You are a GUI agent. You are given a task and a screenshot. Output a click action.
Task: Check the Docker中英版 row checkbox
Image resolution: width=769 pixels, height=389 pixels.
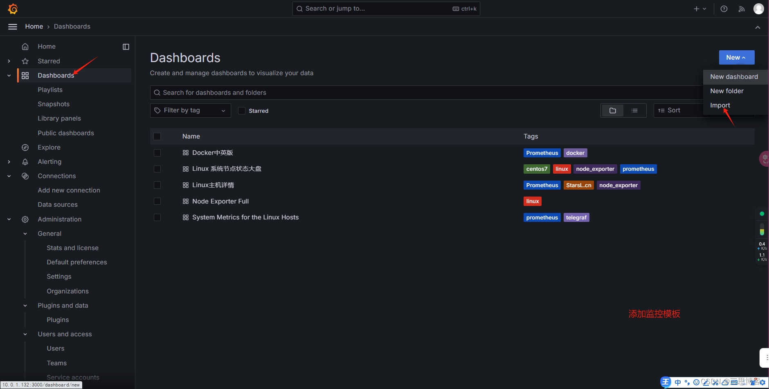click(x=157, y=153)
